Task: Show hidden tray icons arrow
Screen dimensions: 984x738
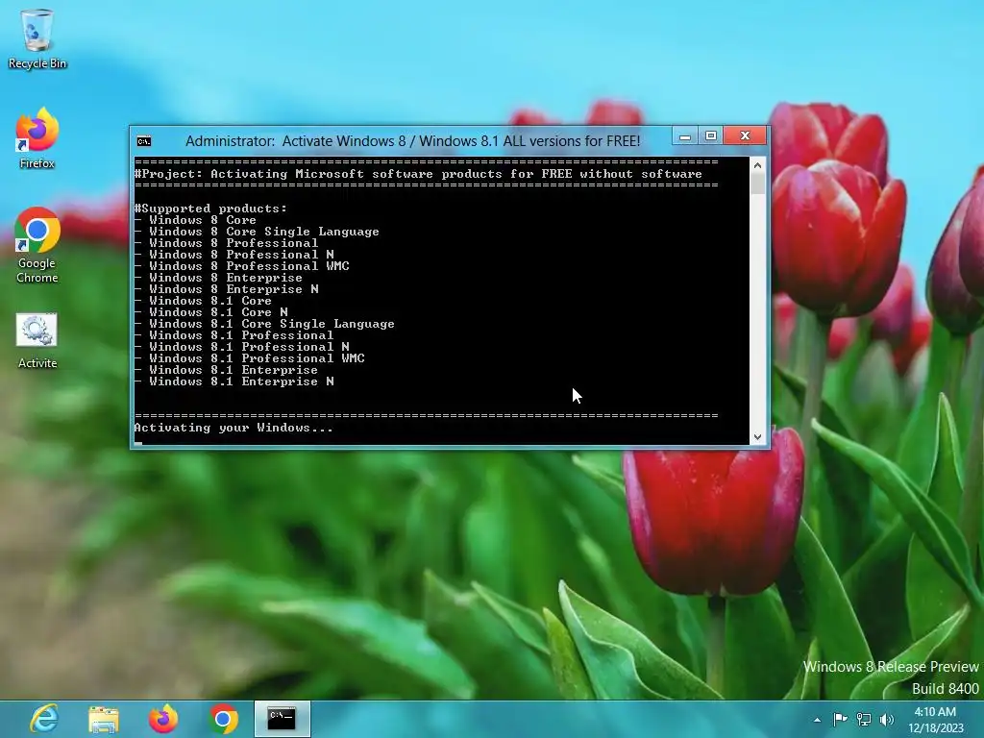Action: point(817,720)
